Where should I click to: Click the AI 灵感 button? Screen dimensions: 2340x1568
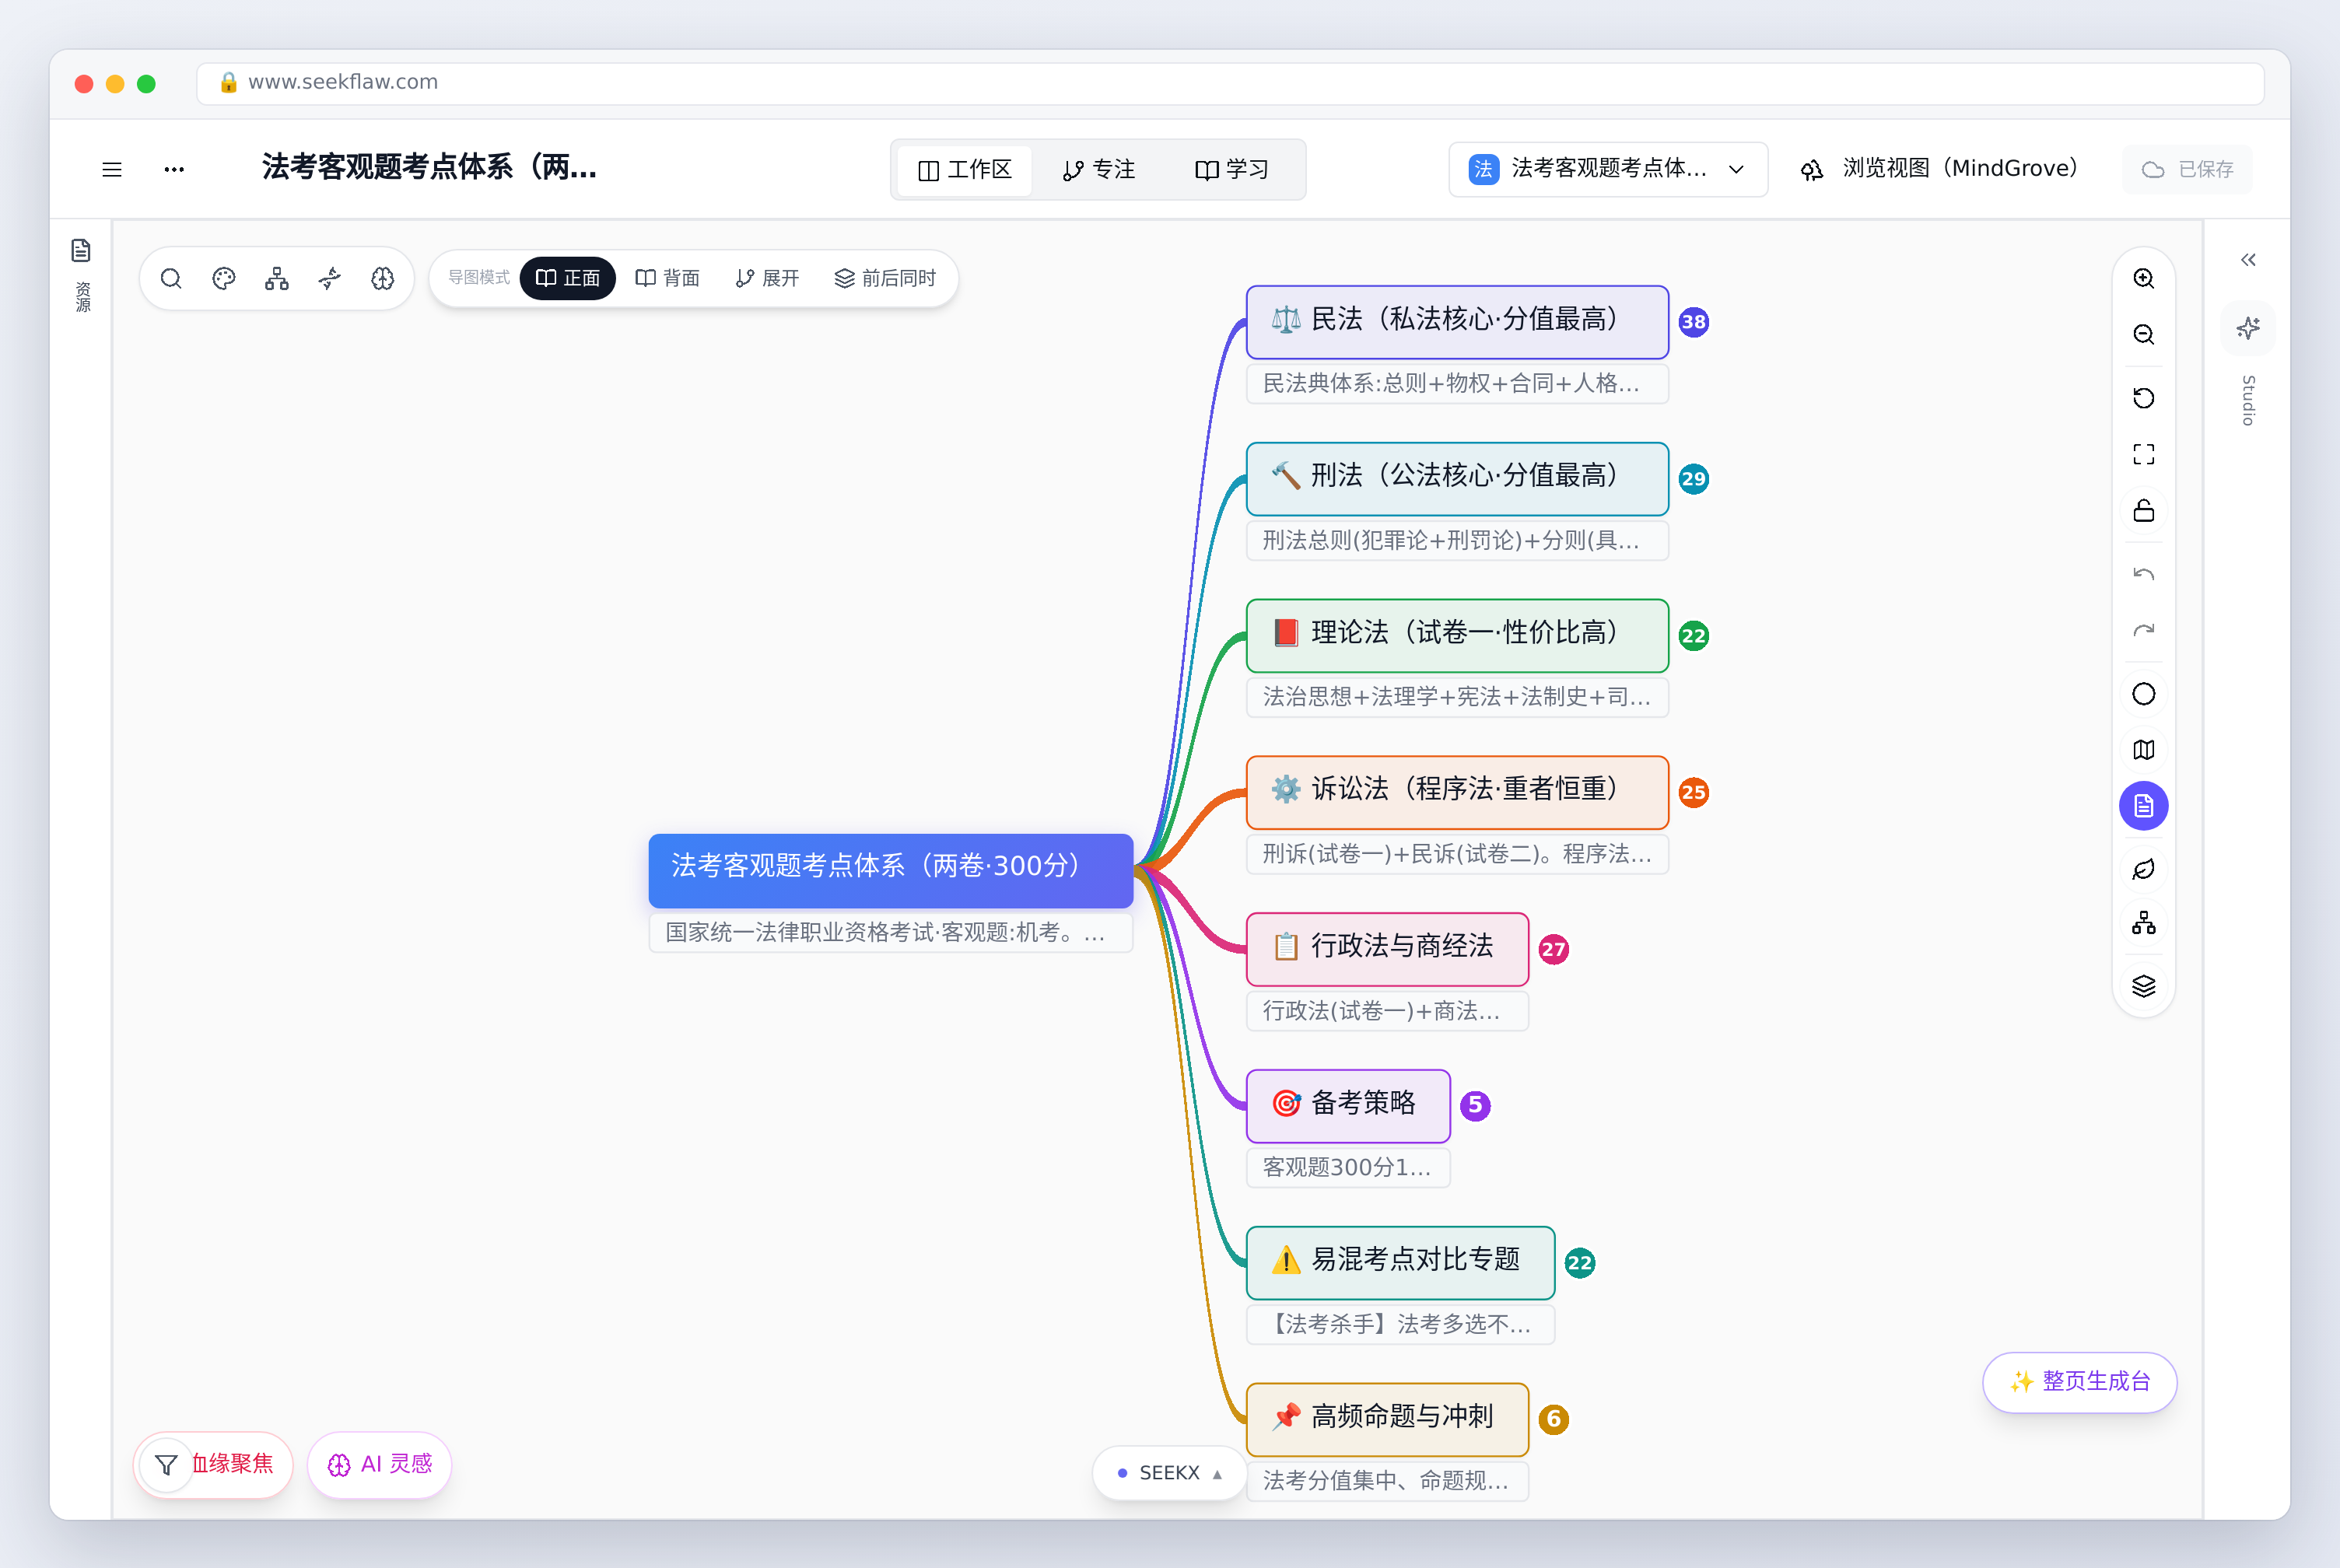coord(380,1464)
